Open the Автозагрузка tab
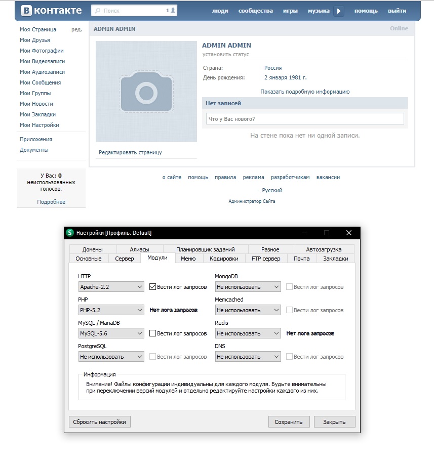 324,249
